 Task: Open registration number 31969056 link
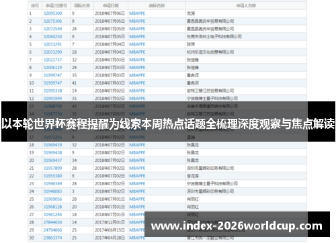52,199
